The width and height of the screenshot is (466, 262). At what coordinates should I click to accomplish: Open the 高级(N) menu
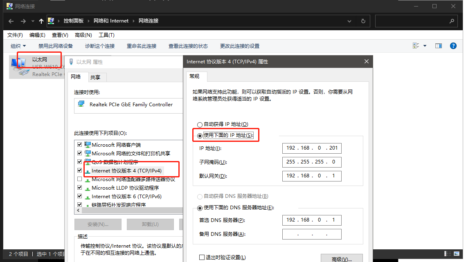coord(83,35)
